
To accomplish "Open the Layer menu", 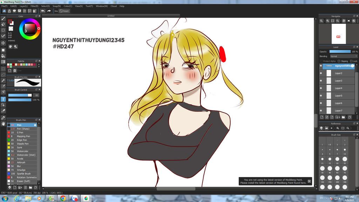I will 23,6.
